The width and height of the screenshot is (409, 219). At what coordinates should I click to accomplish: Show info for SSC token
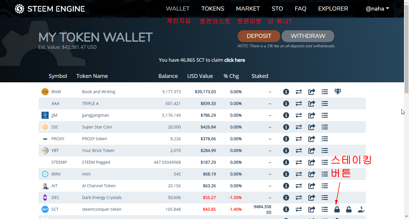(286, 127)
